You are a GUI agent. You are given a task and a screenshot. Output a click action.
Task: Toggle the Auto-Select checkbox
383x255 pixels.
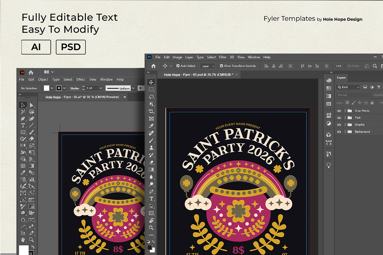[x=177, y=66]
